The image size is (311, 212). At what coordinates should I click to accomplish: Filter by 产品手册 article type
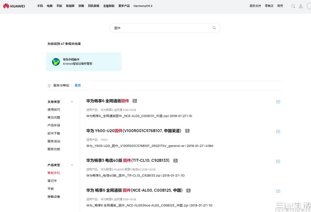click(x=54, y=126)
